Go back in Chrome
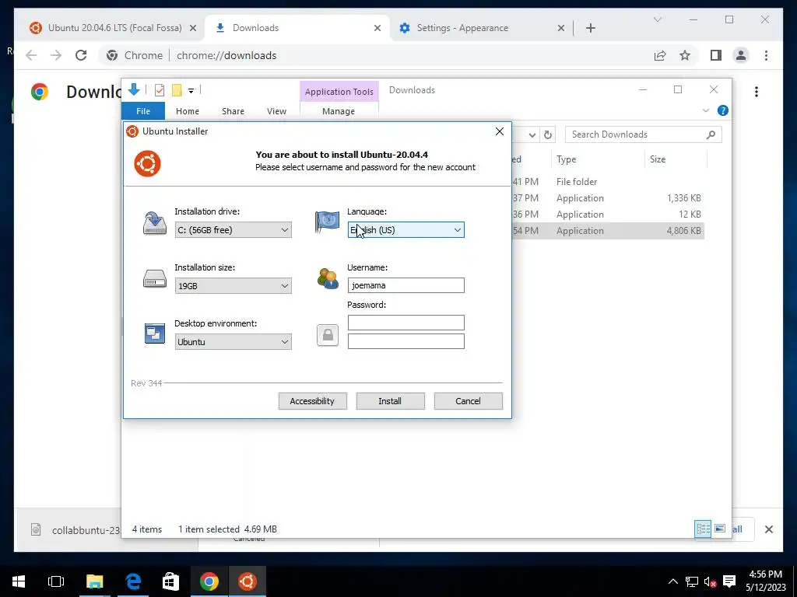 tap(31, 55)
